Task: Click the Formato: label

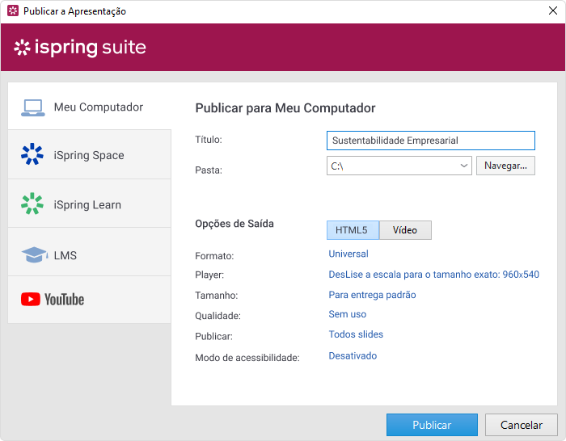Action: 214,256
